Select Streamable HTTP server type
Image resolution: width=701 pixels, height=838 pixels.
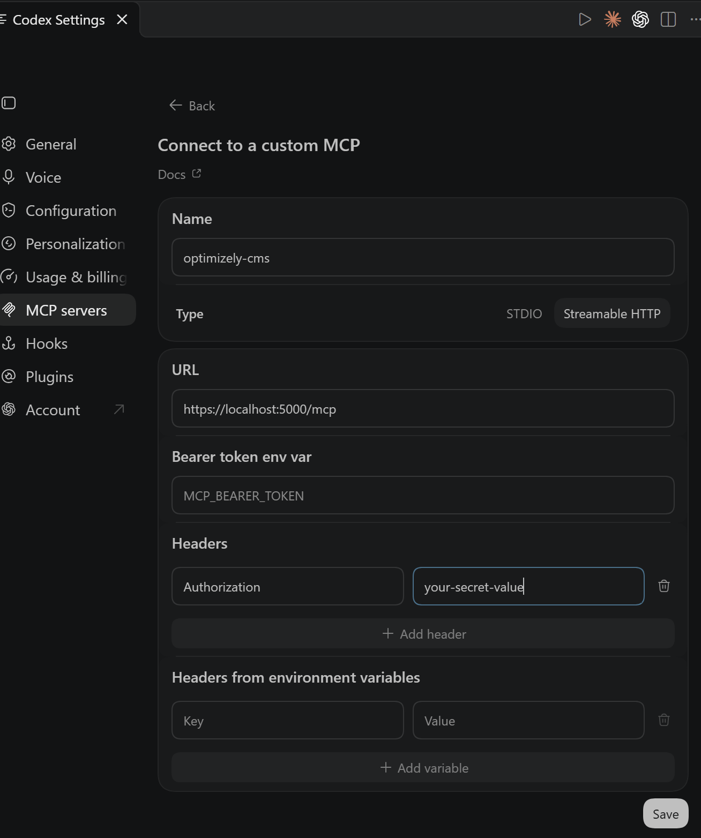pos(612,313)
